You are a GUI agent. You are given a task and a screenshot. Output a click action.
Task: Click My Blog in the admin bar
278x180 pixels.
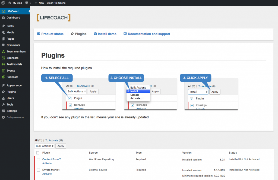click(x=15, y=3)
